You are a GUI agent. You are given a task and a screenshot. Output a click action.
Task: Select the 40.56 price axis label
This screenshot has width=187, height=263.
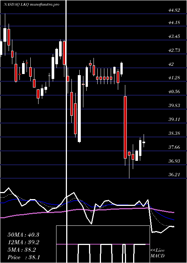pyautogui.click(x=174, y=92)
